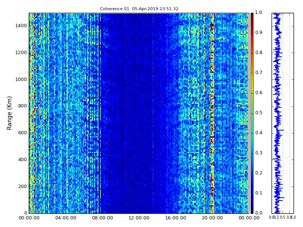This screenshot has height=227, width=303.
Task: Click the colorbar 0.8 label
Action: coord(259,53)
